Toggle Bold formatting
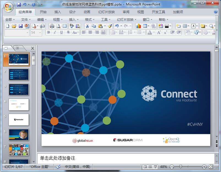 click(48, 33)
